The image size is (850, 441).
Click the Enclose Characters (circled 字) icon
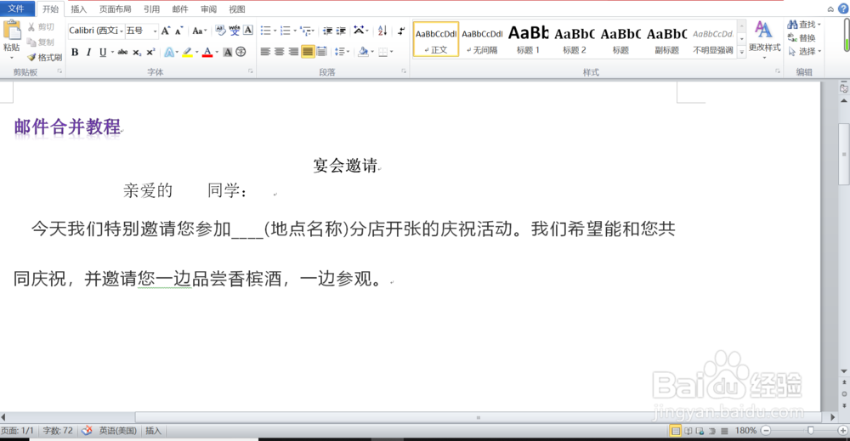[x=241, y=52]
